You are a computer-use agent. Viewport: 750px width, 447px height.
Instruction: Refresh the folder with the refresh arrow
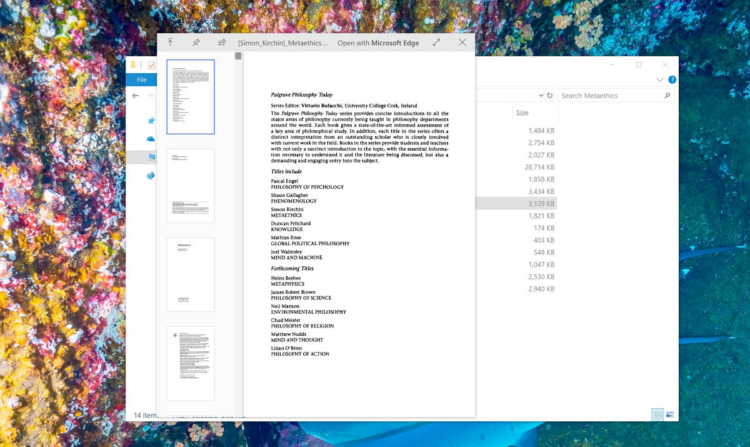tap(551, 95)
